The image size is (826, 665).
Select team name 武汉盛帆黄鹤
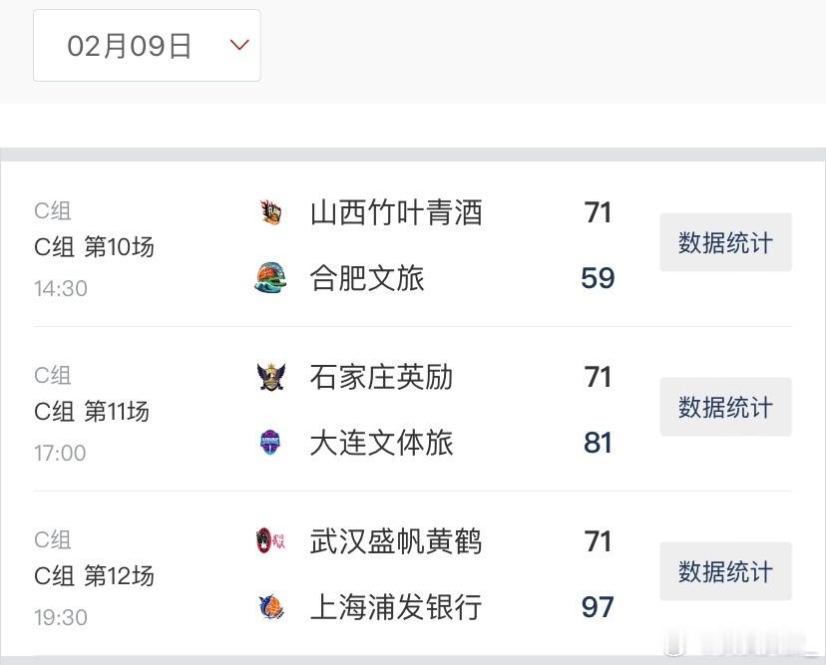[x=396, y=541]
